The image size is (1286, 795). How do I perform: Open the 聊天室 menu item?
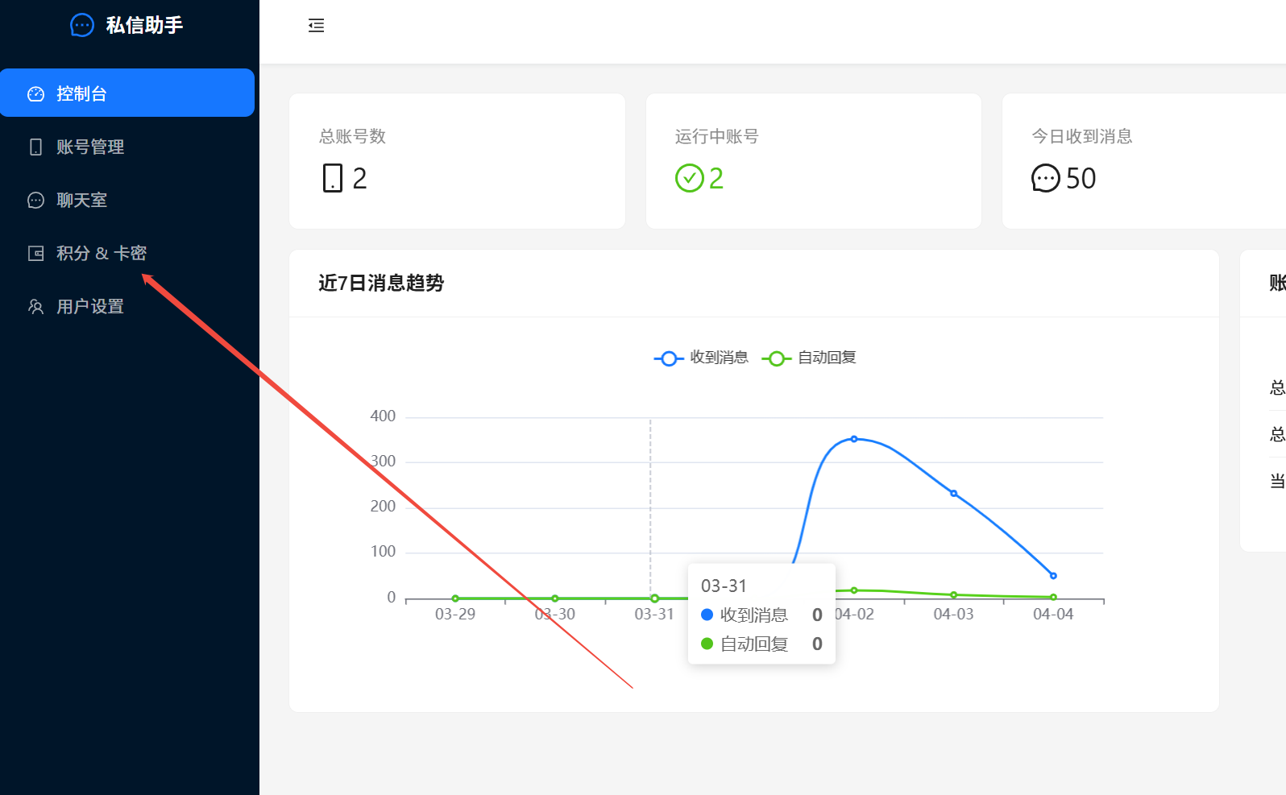[81, 200]
